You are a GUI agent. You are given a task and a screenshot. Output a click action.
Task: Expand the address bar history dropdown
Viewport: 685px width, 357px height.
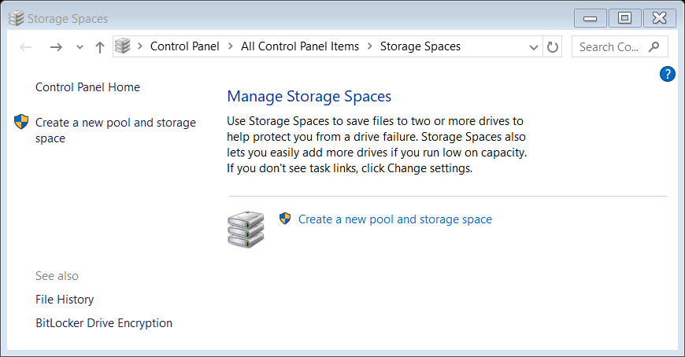[533, 47]
